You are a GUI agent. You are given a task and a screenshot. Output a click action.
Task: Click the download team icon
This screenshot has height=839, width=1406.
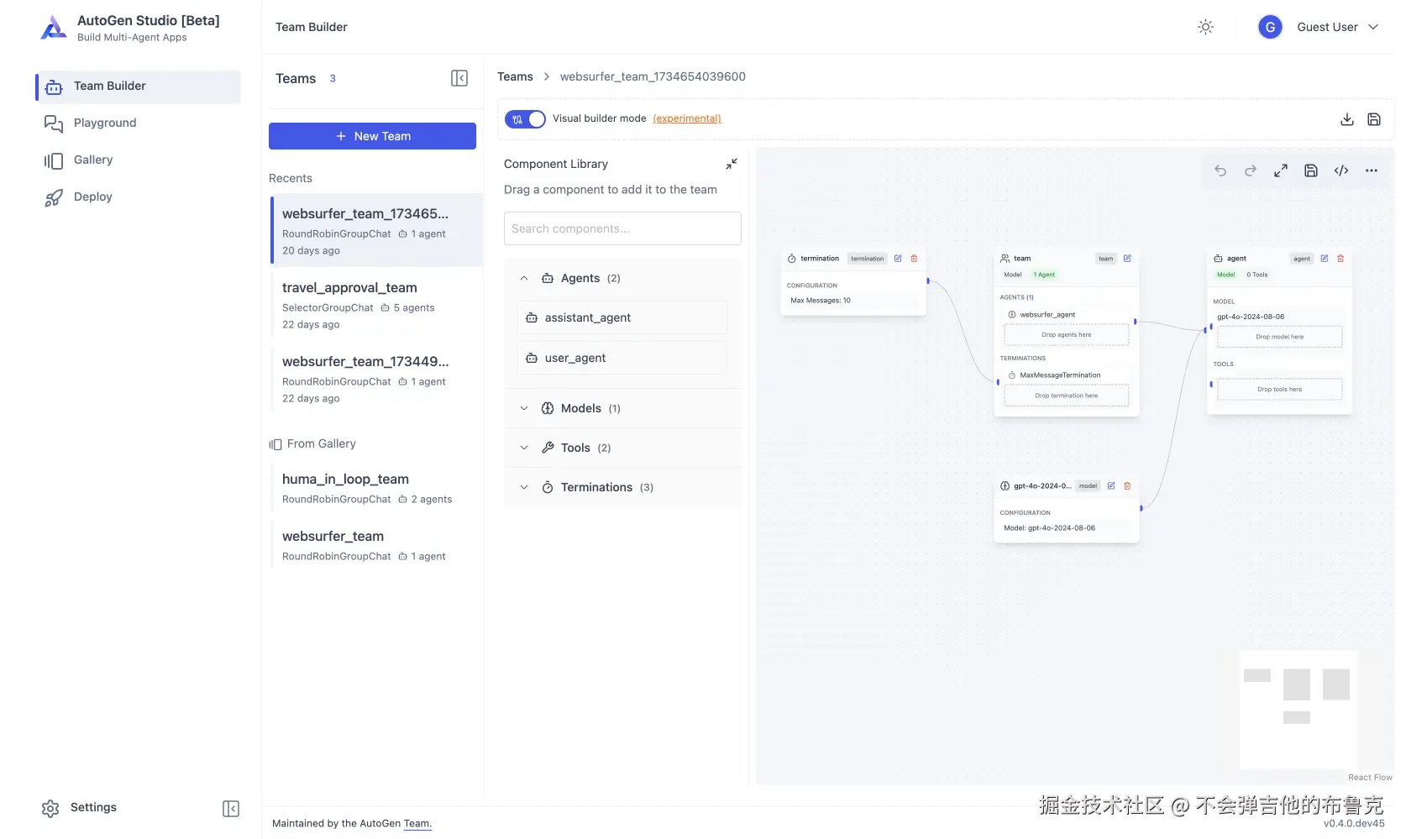pos(1346,119)
